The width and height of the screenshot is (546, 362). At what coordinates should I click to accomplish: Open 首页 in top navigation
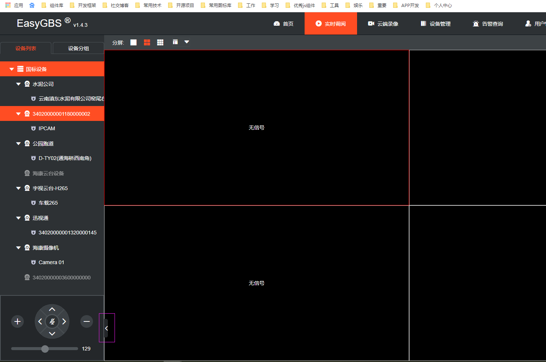coord(283,24)
